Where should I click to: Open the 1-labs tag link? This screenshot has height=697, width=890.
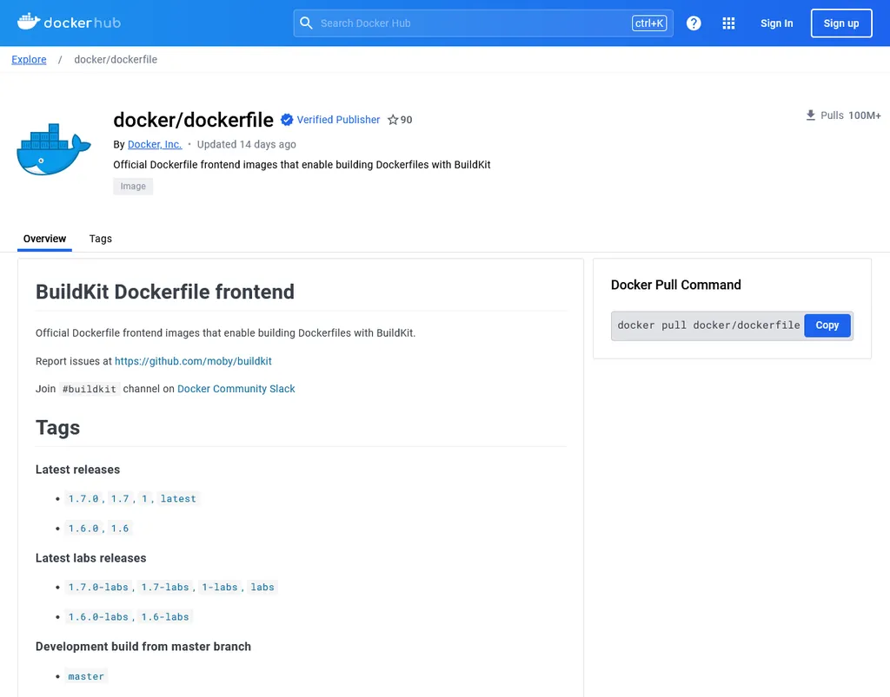click(x=220, y=587)
